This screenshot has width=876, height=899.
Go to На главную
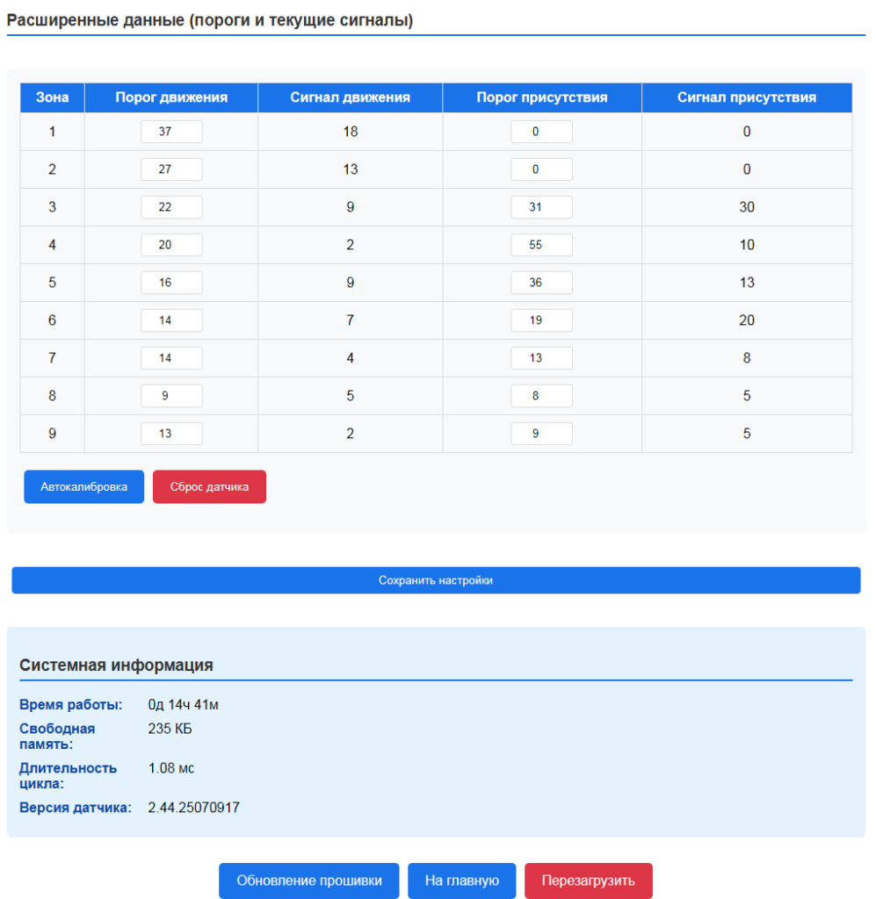pos(462,881)
